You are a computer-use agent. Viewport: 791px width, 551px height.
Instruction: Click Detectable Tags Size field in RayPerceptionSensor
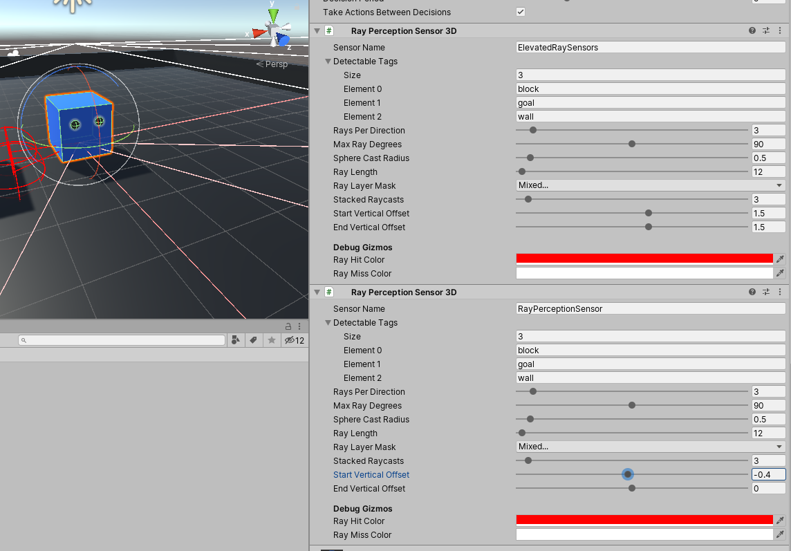tap(651, 336)
